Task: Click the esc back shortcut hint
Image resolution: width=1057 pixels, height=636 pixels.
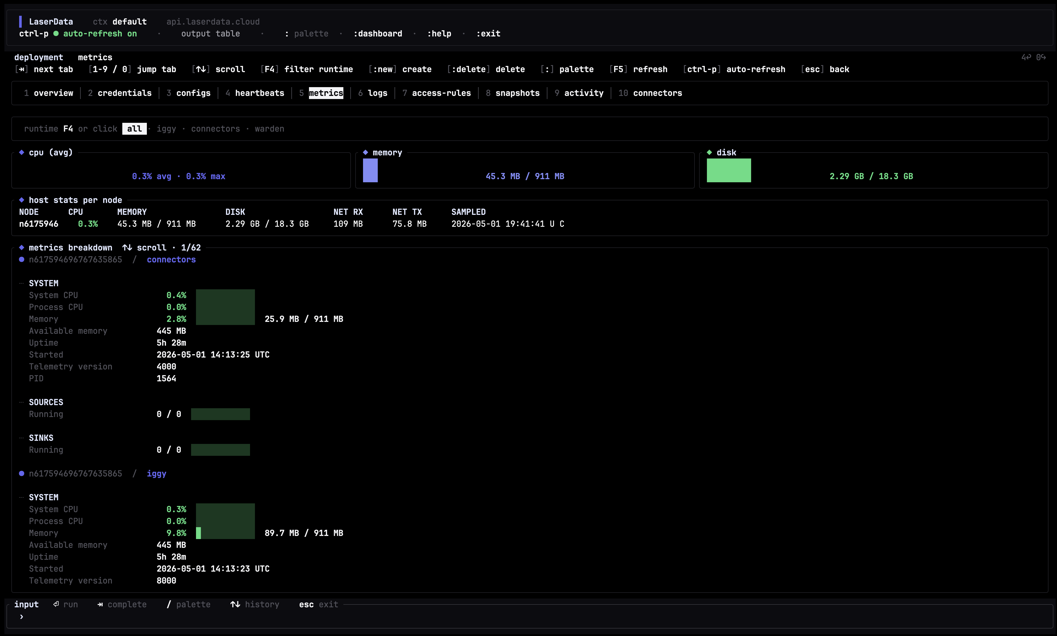Action: click(825, 69)
